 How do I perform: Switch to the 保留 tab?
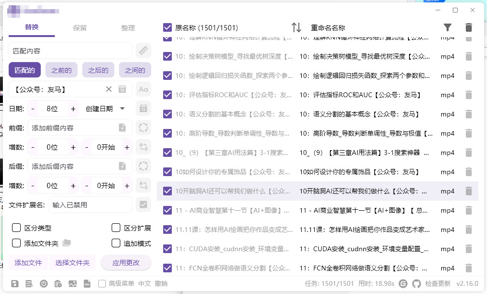80,28
